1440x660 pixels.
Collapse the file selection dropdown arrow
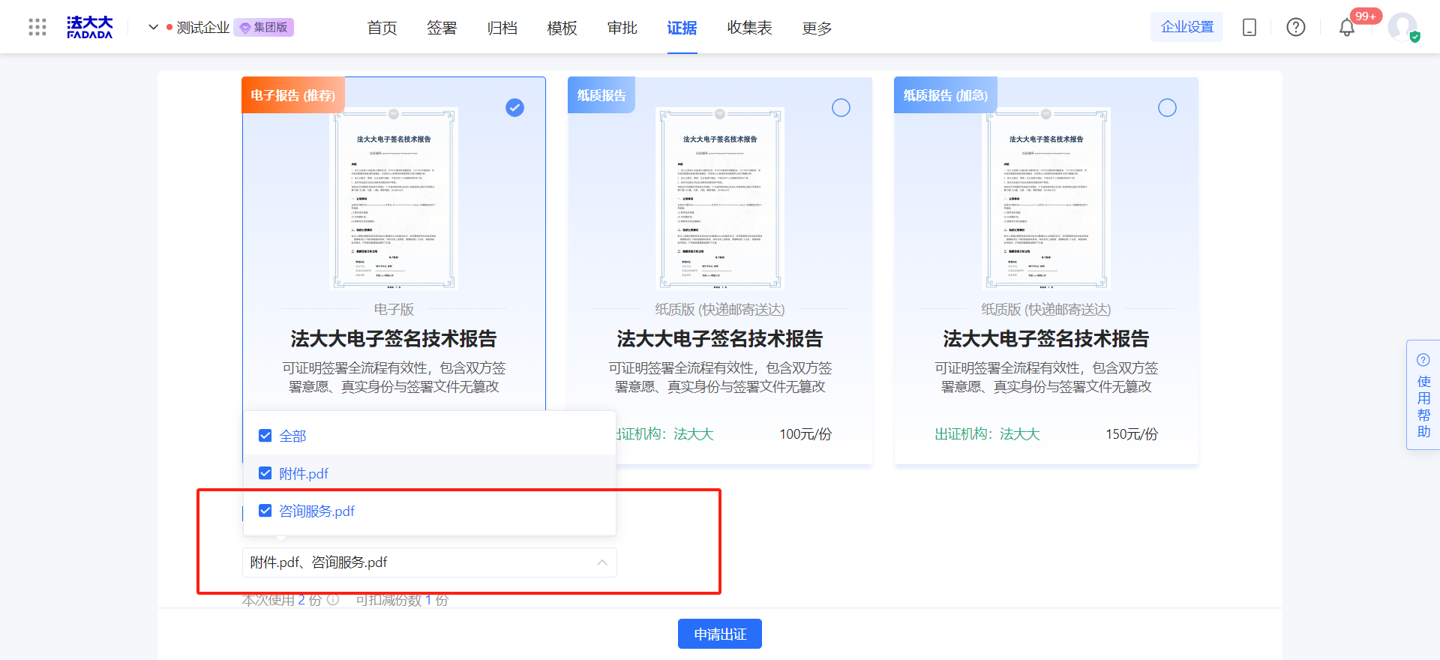point(602,562)
